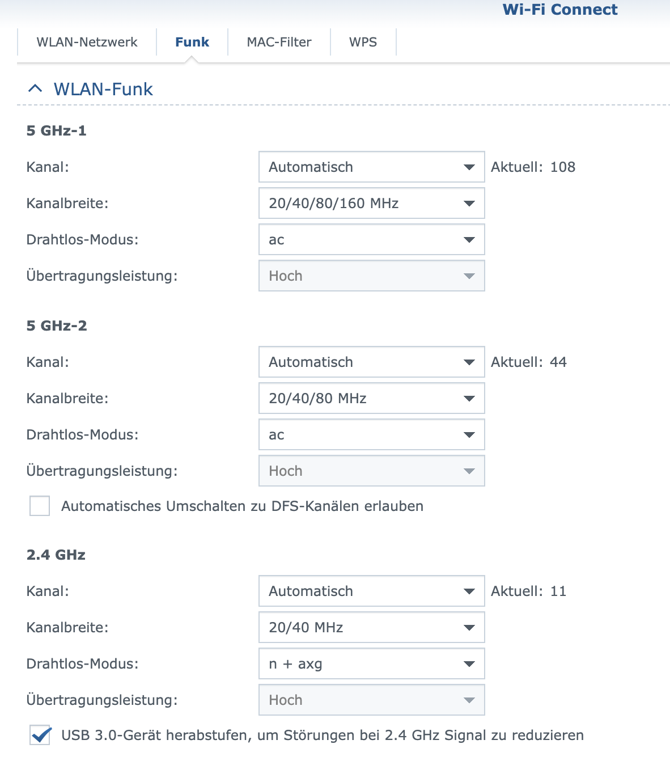Screen dimensions: 670x761
Task: Open 2.4 GHz Übertragungsleistung dropdown
Action: pyautogui.click(x=371, y=700)
